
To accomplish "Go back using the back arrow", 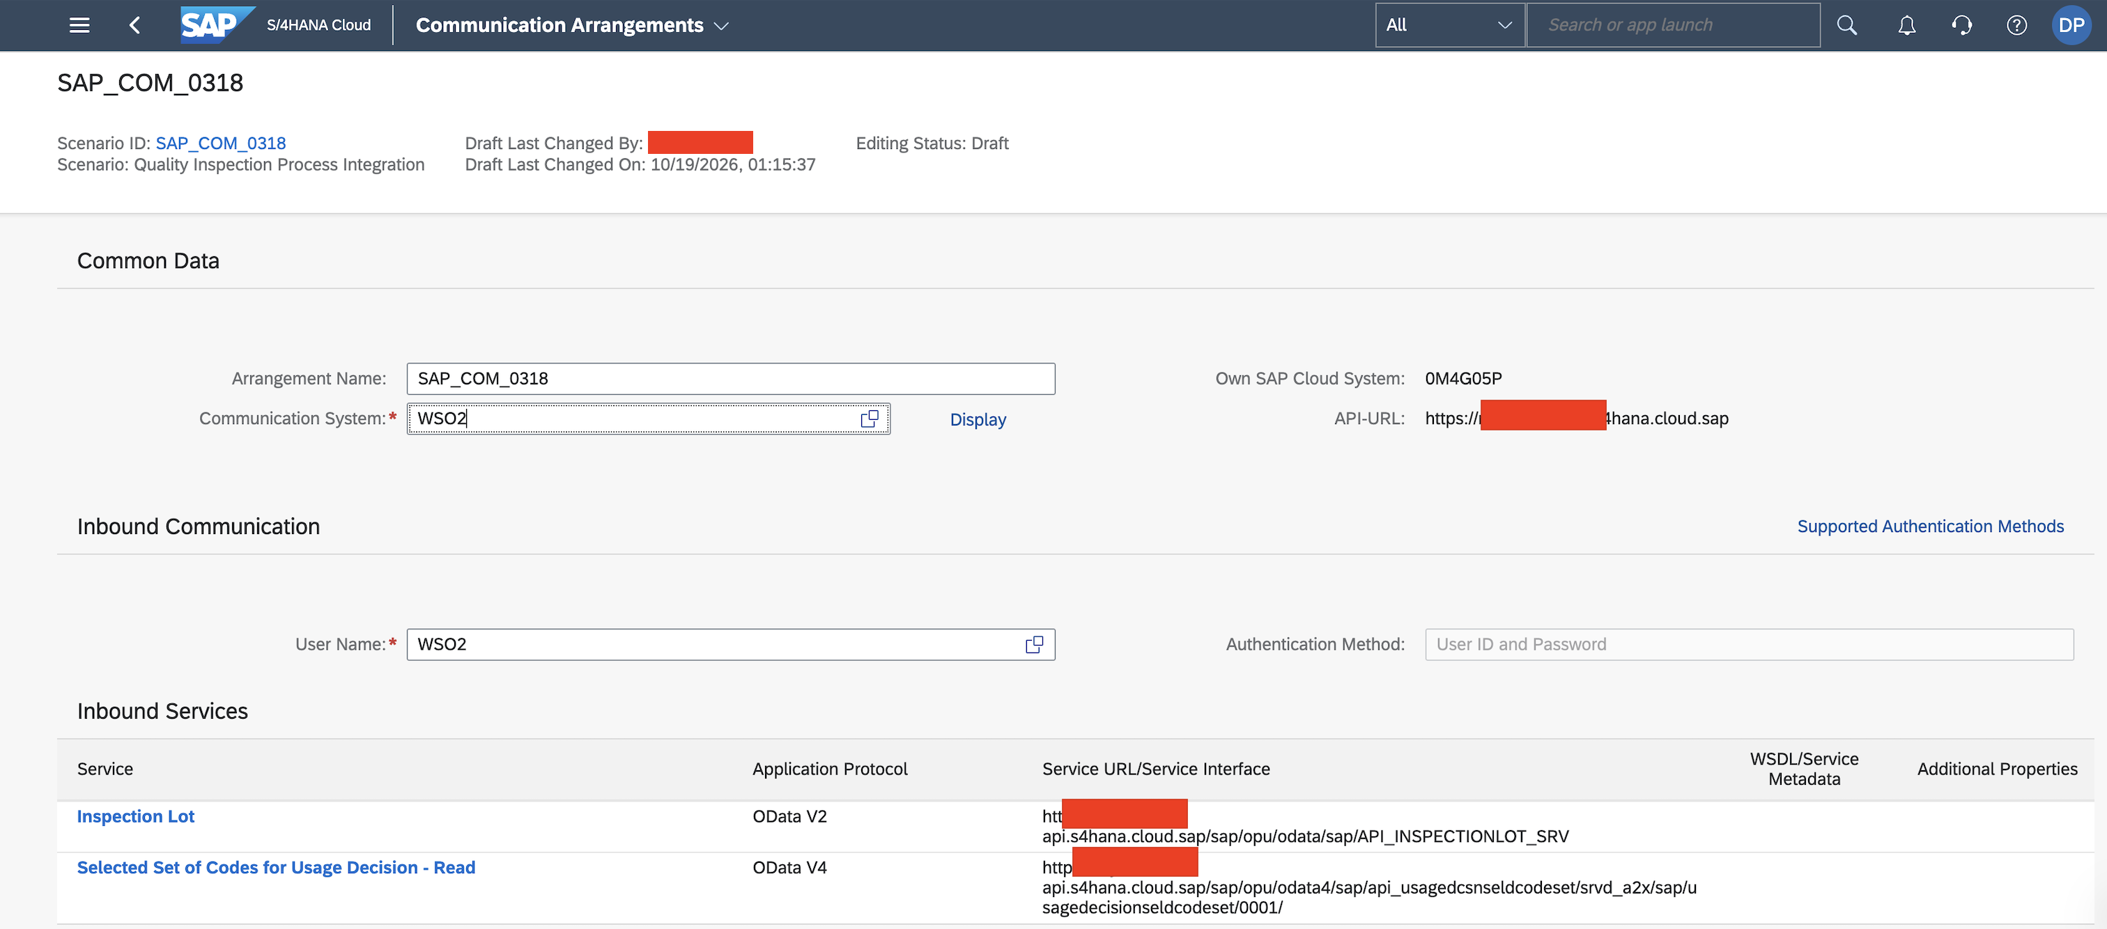I will [135, 25].
